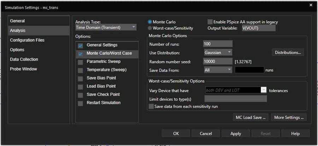Viewport: 318px width, 146px height.
Task: Uncheck the Monte Carlo/Worst Case option
Action: 81,54
